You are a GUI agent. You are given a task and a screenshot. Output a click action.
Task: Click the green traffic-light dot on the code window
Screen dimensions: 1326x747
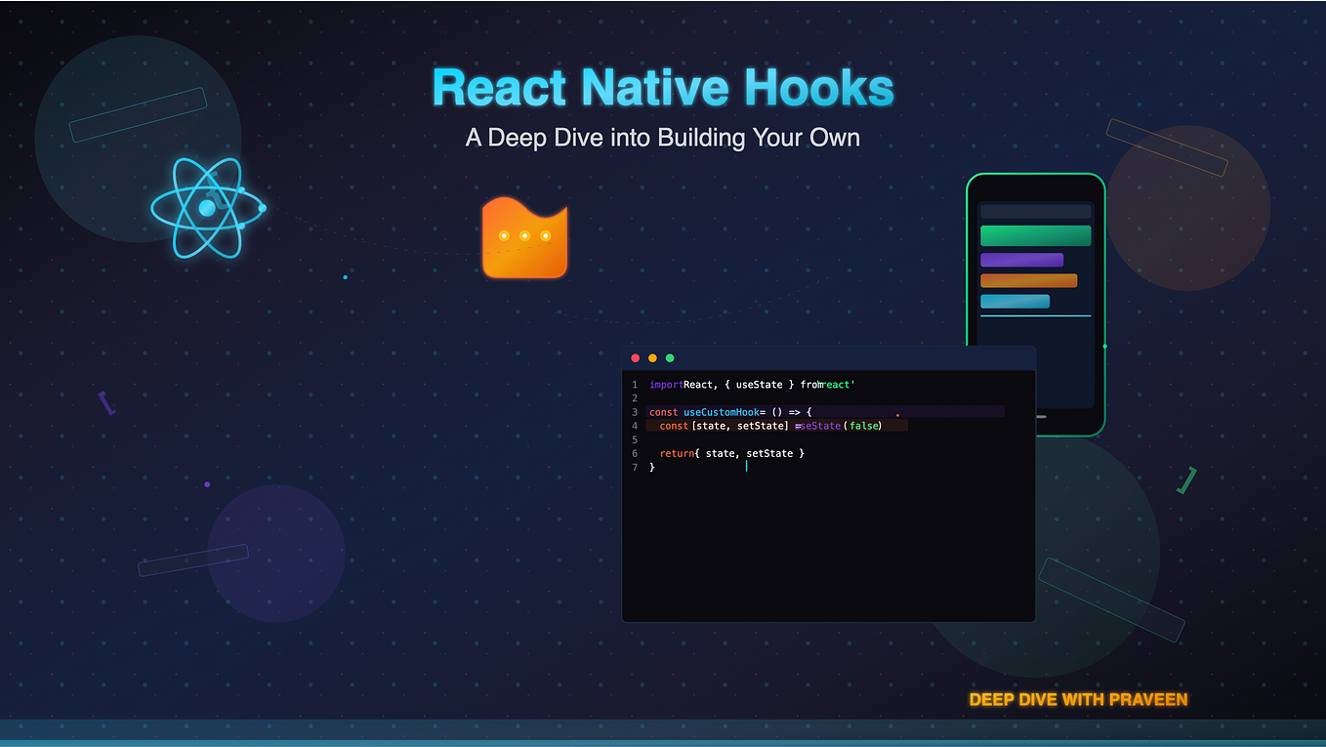669,357
